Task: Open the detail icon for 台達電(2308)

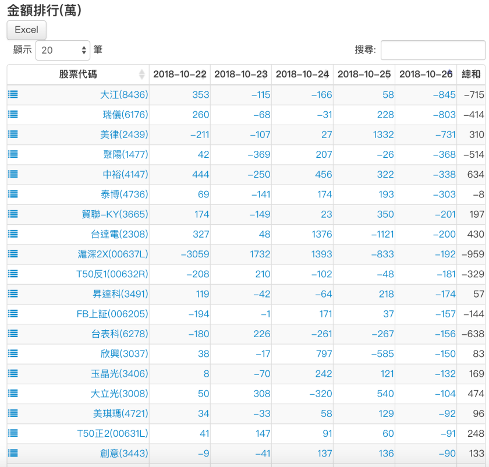Action: tap(12, 234)
